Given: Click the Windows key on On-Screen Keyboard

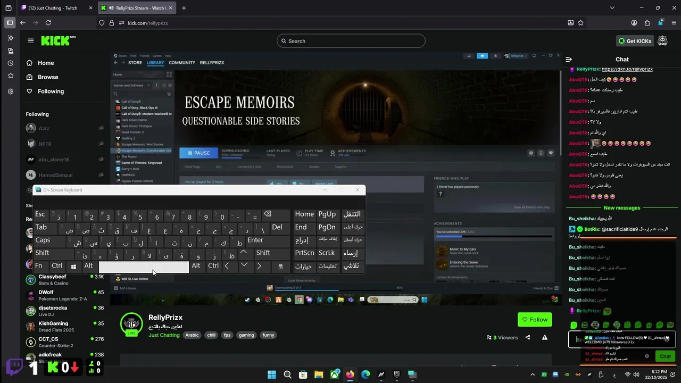Looking at the screenshot, I should click(73, 266).
